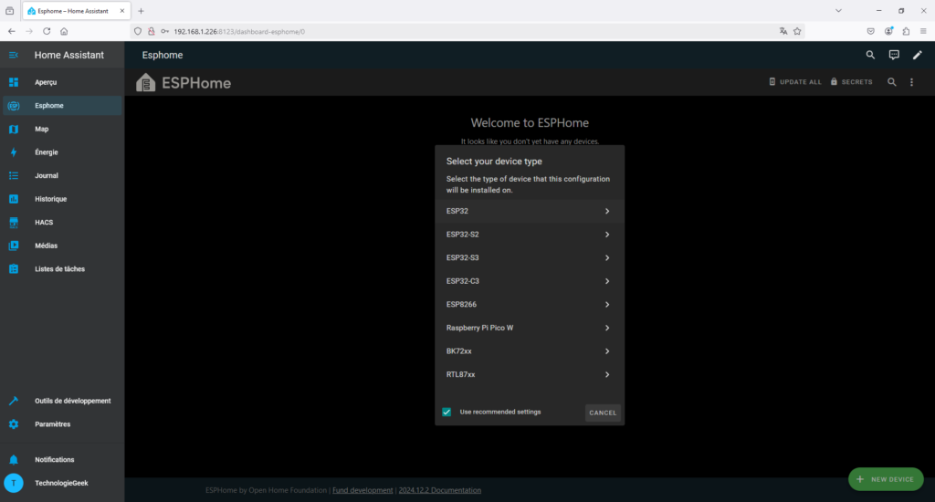Open the browser extensions puzzle icon

coord(906,31)
